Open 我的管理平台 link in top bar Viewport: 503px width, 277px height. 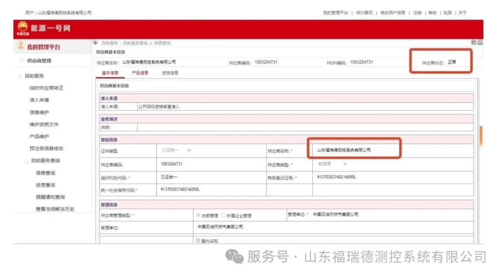click(x=335, y=13)
